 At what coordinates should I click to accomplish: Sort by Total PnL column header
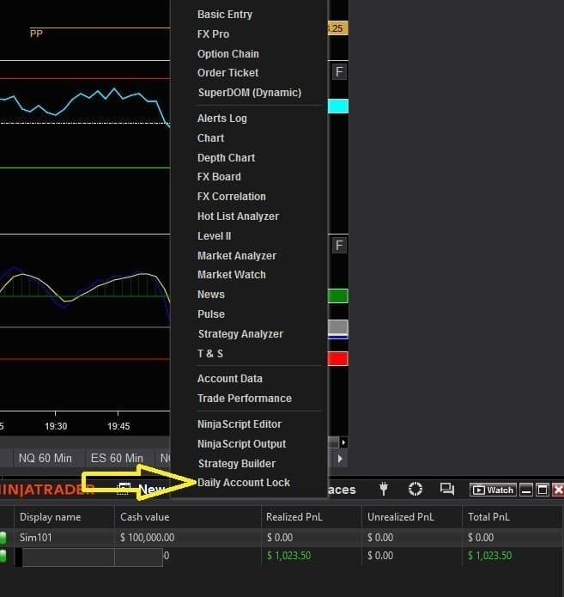[488, 517]
